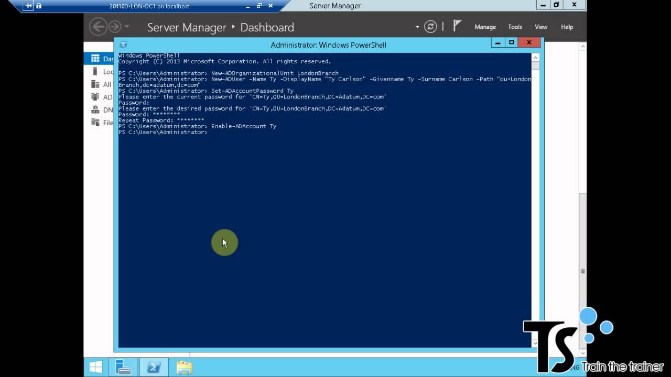
Task: Open the dropdown arrow beside refresh icon
Action: point(417,27)
